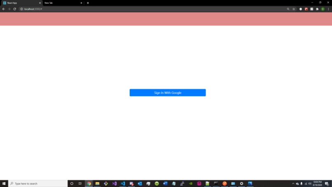
Task: Open the NVIDIA app on taskbar
Action: [x=191, y=183]
